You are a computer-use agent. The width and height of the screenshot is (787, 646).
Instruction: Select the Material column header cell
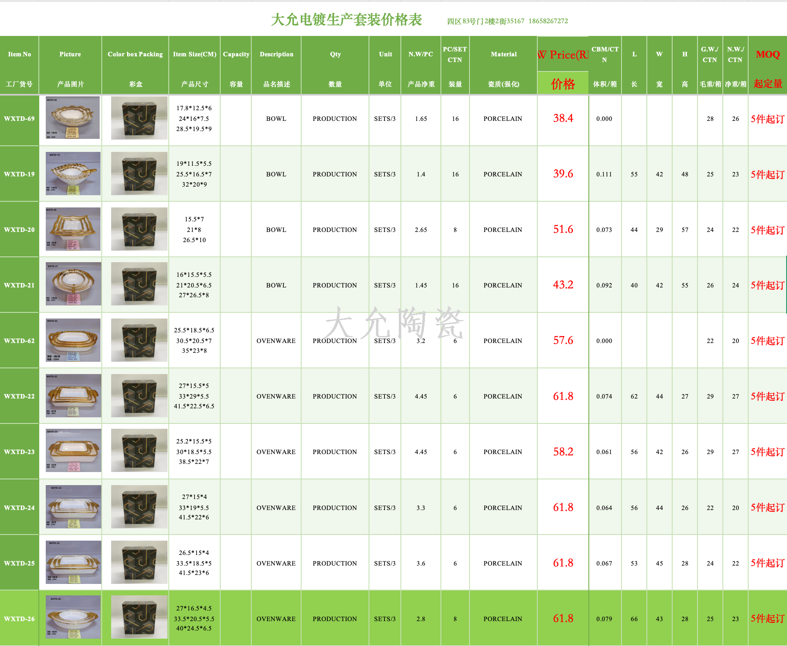pyautogui.click(x=503, y=54)
